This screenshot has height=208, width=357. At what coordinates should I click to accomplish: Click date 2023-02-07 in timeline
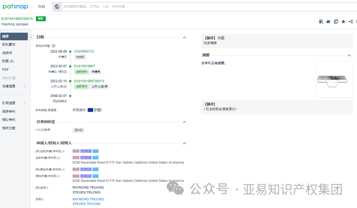pos(59,66)
